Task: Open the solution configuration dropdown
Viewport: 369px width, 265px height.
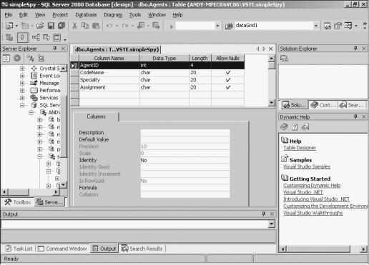Action: 217,26
